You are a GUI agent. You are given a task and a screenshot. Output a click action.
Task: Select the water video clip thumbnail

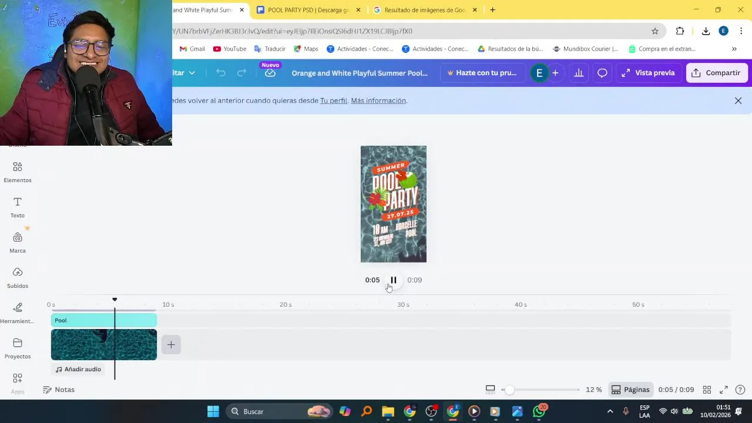[104, 344]
